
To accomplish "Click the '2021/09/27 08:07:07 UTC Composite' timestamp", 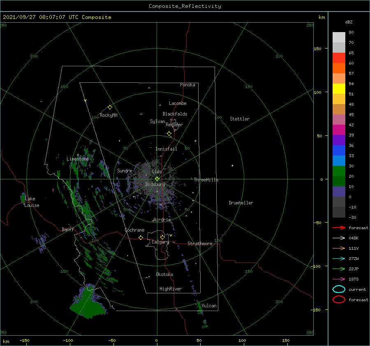I will coord(57,17).
